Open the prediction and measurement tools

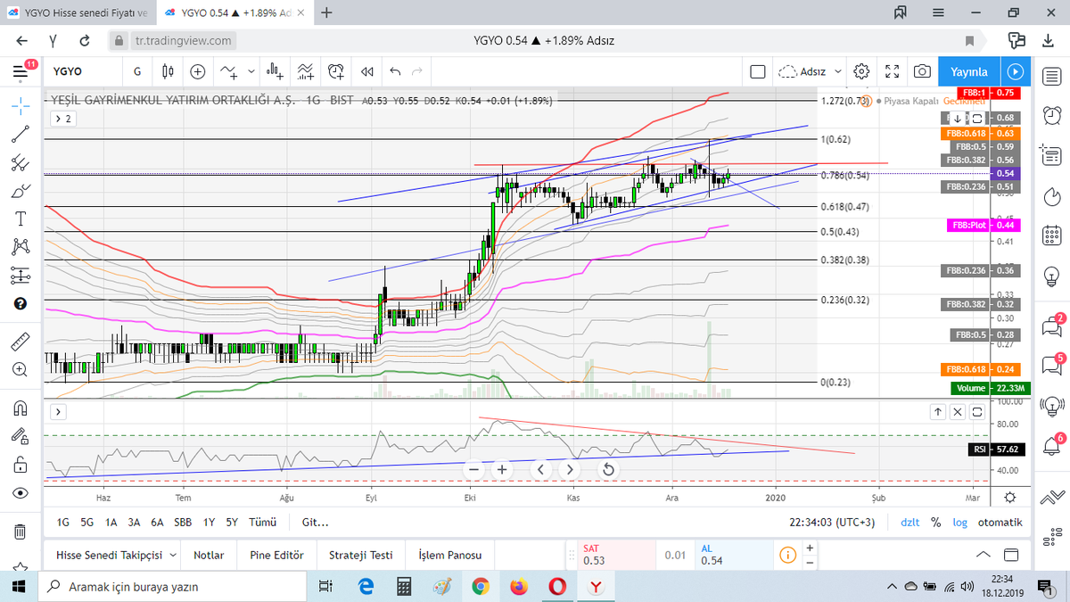21,276
